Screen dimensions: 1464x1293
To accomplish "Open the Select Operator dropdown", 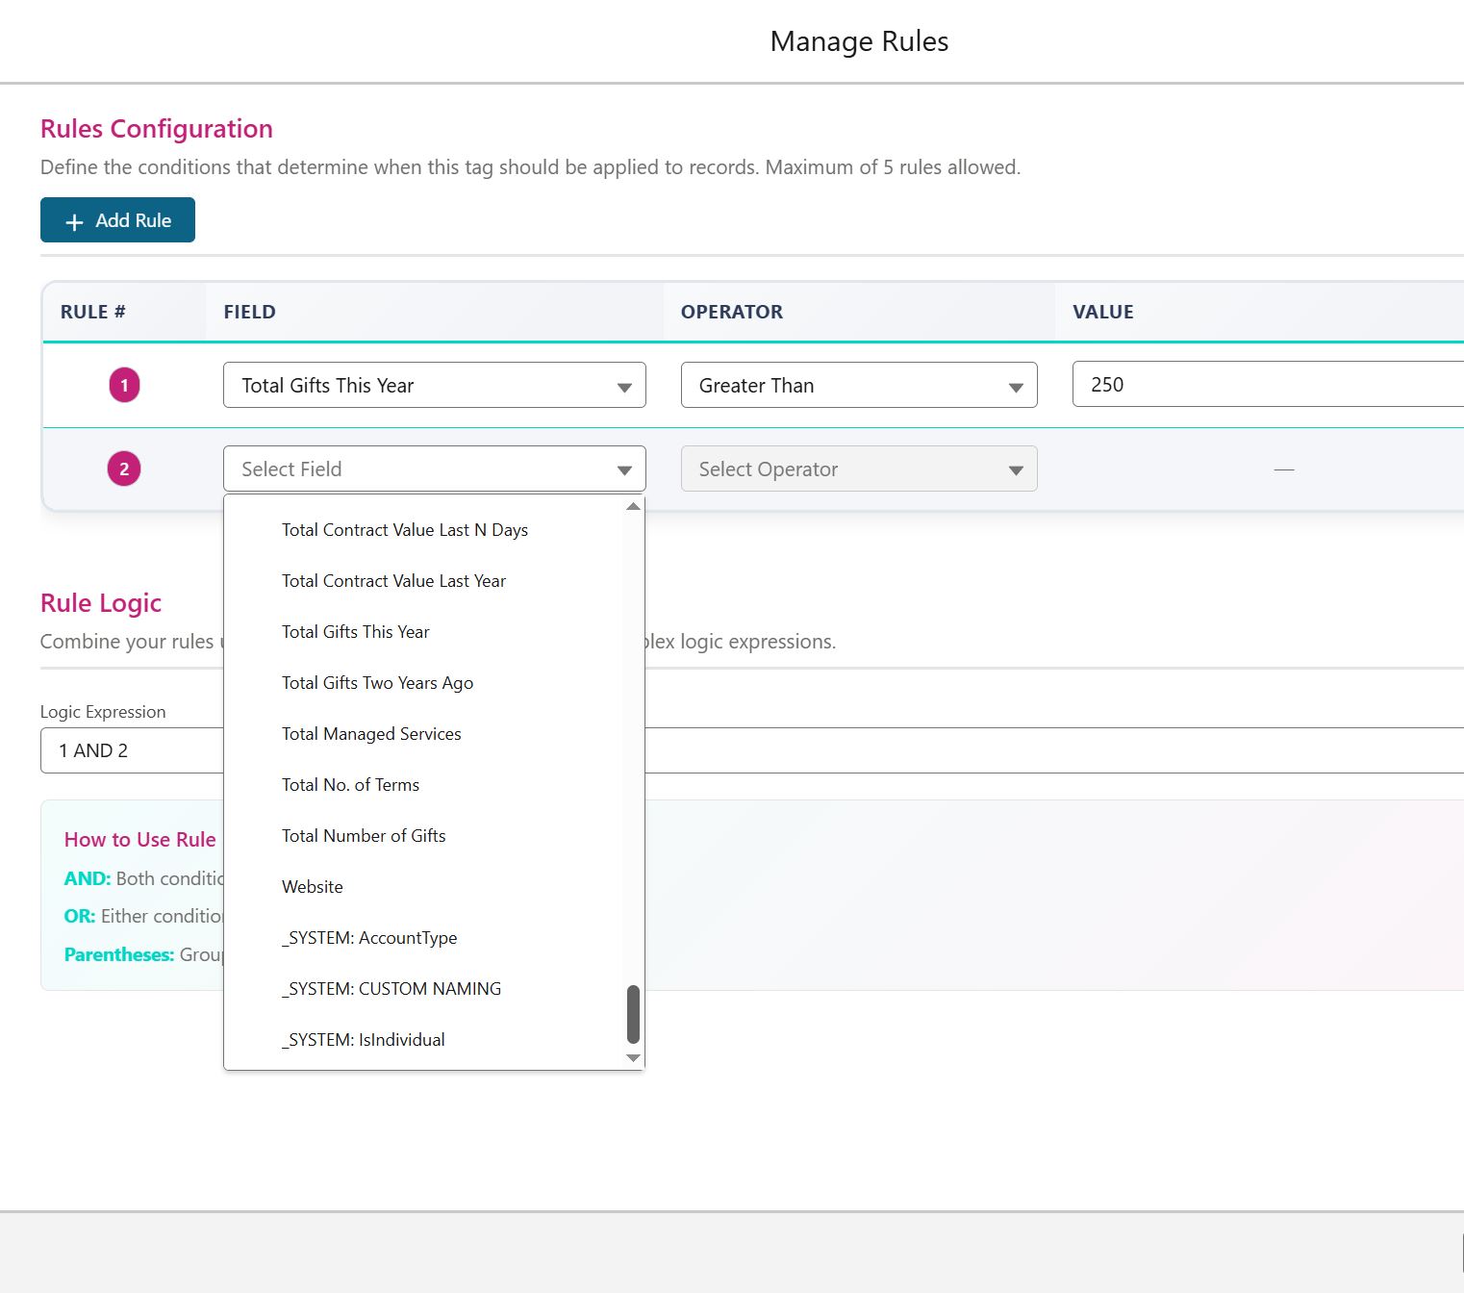I will pyautogui.click(x=858, y=469).
